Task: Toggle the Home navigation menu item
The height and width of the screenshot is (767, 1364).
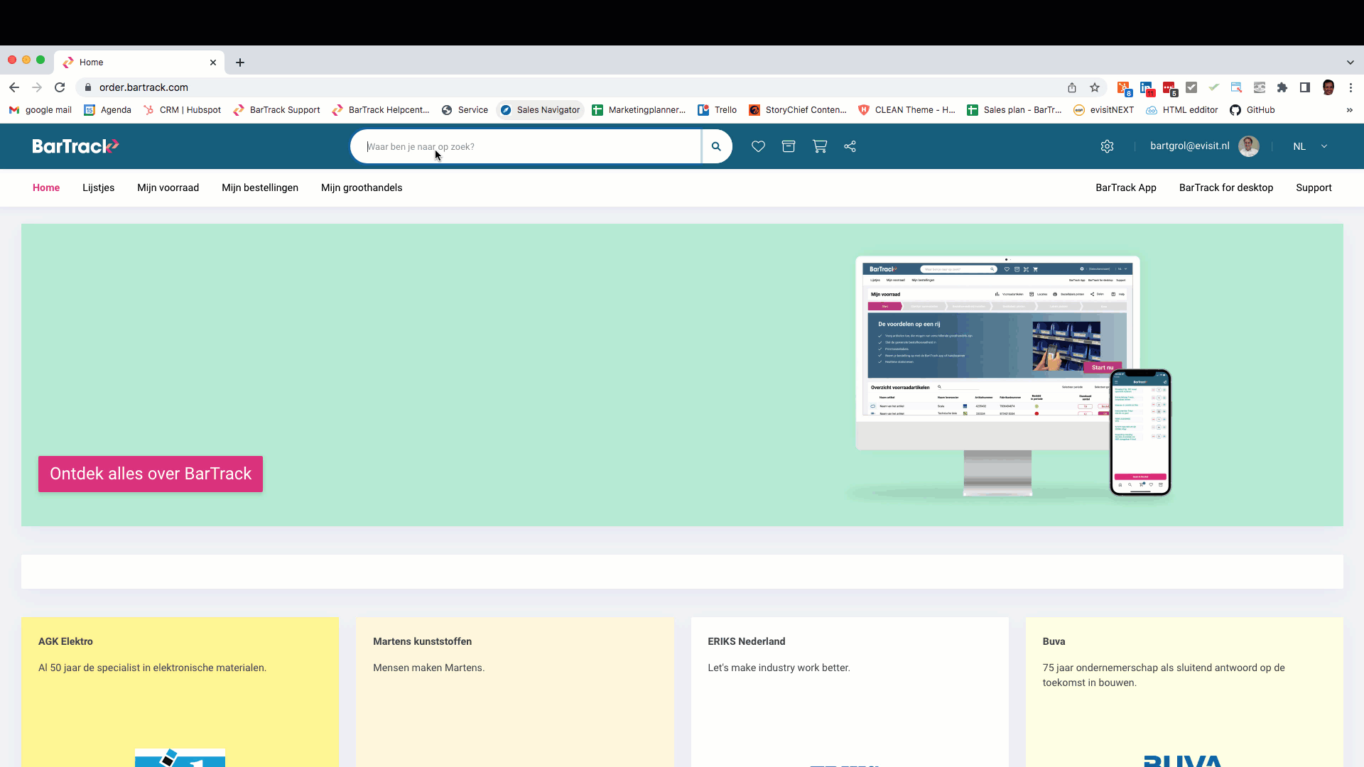Action: tap(46, 187)
